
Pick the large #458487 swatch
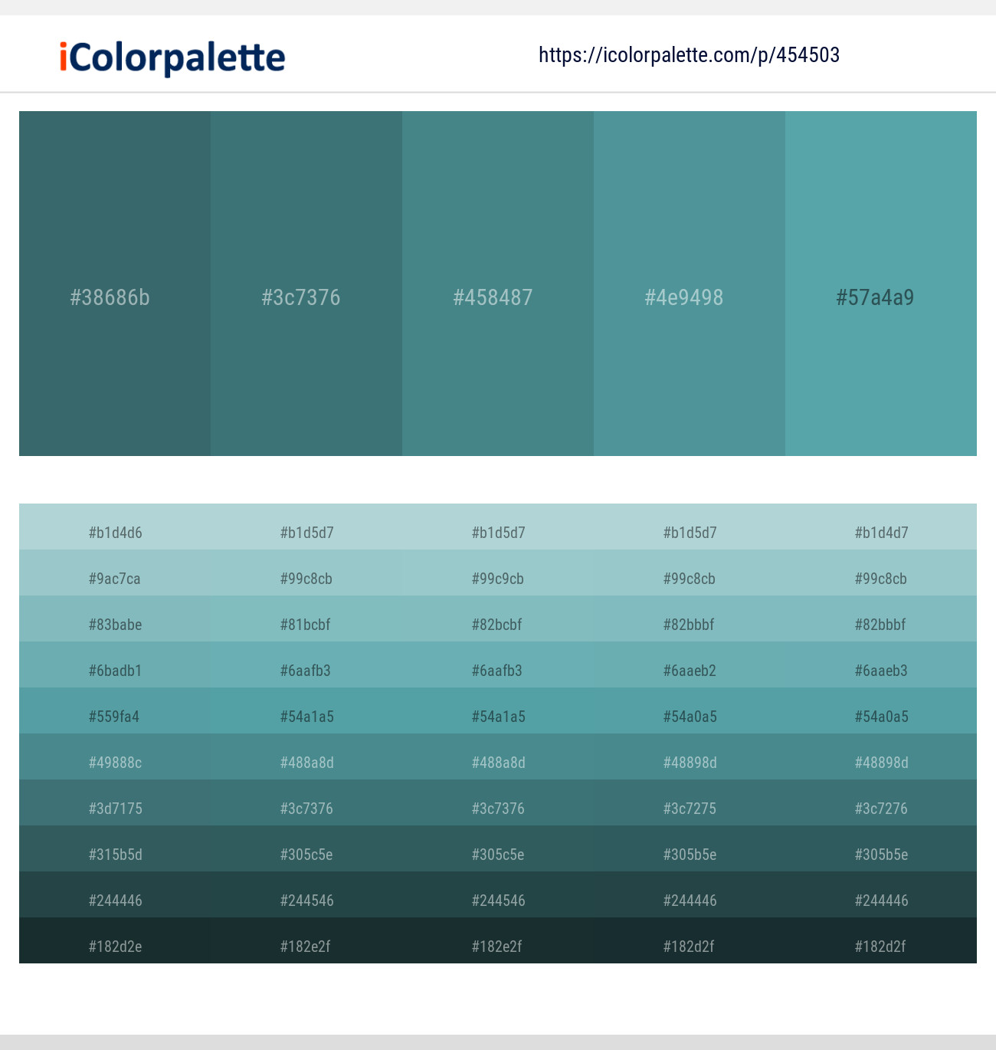[x=498, y=284]
